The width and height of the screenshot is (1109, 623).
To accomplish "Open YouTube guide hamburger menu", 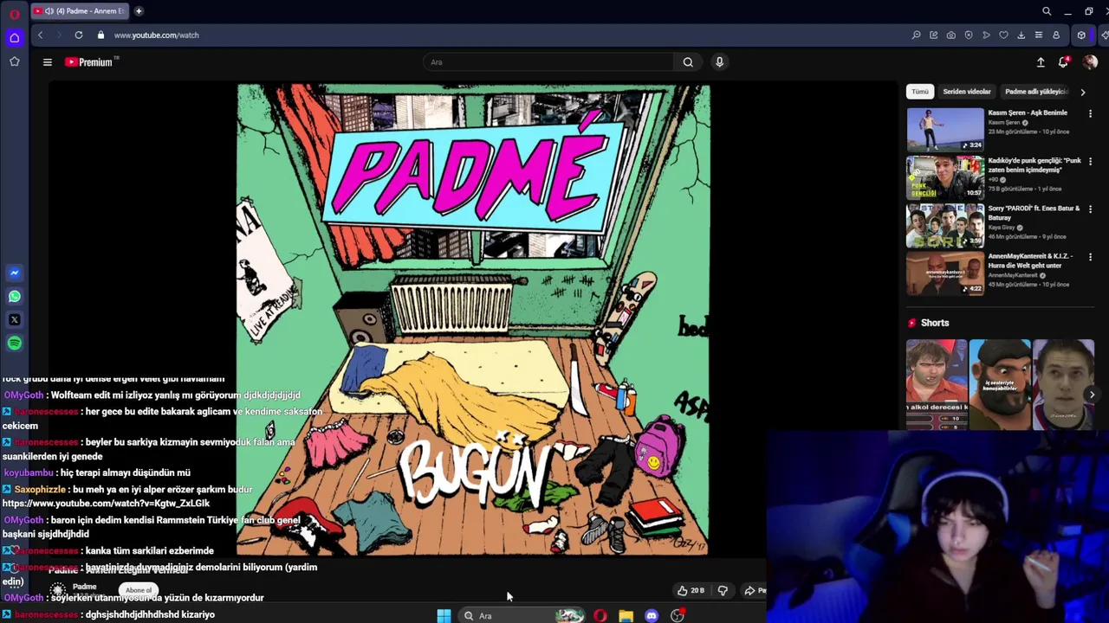I will point(48,61).
